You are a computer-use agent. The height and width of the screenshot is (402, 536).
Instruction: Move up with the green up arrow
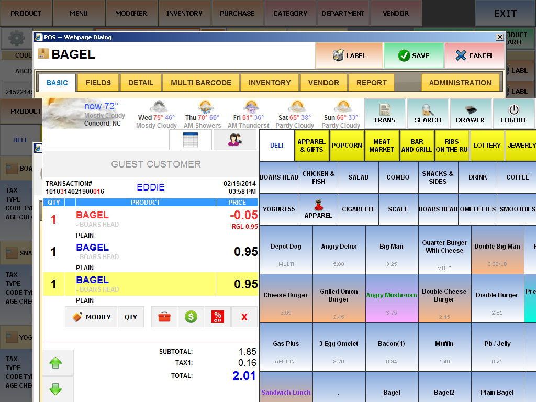(x=55, y=363)
